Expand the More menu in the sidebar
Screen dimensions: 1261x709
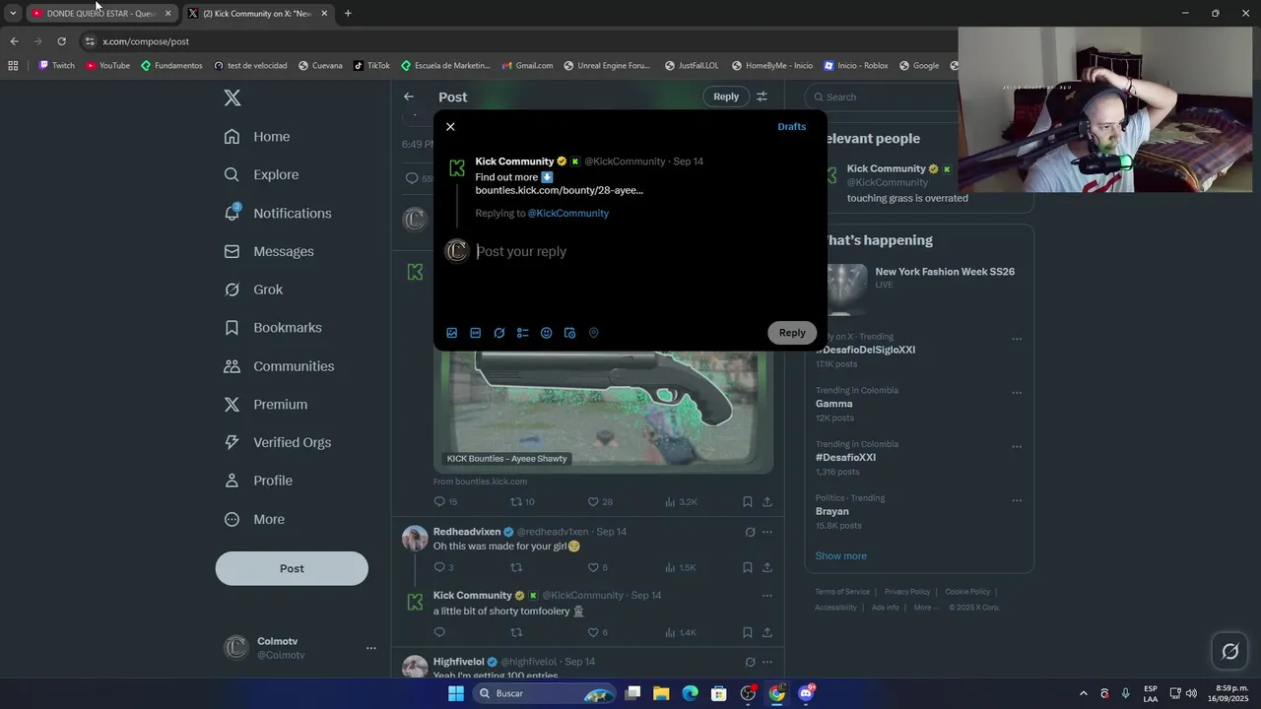click(254, 520)
